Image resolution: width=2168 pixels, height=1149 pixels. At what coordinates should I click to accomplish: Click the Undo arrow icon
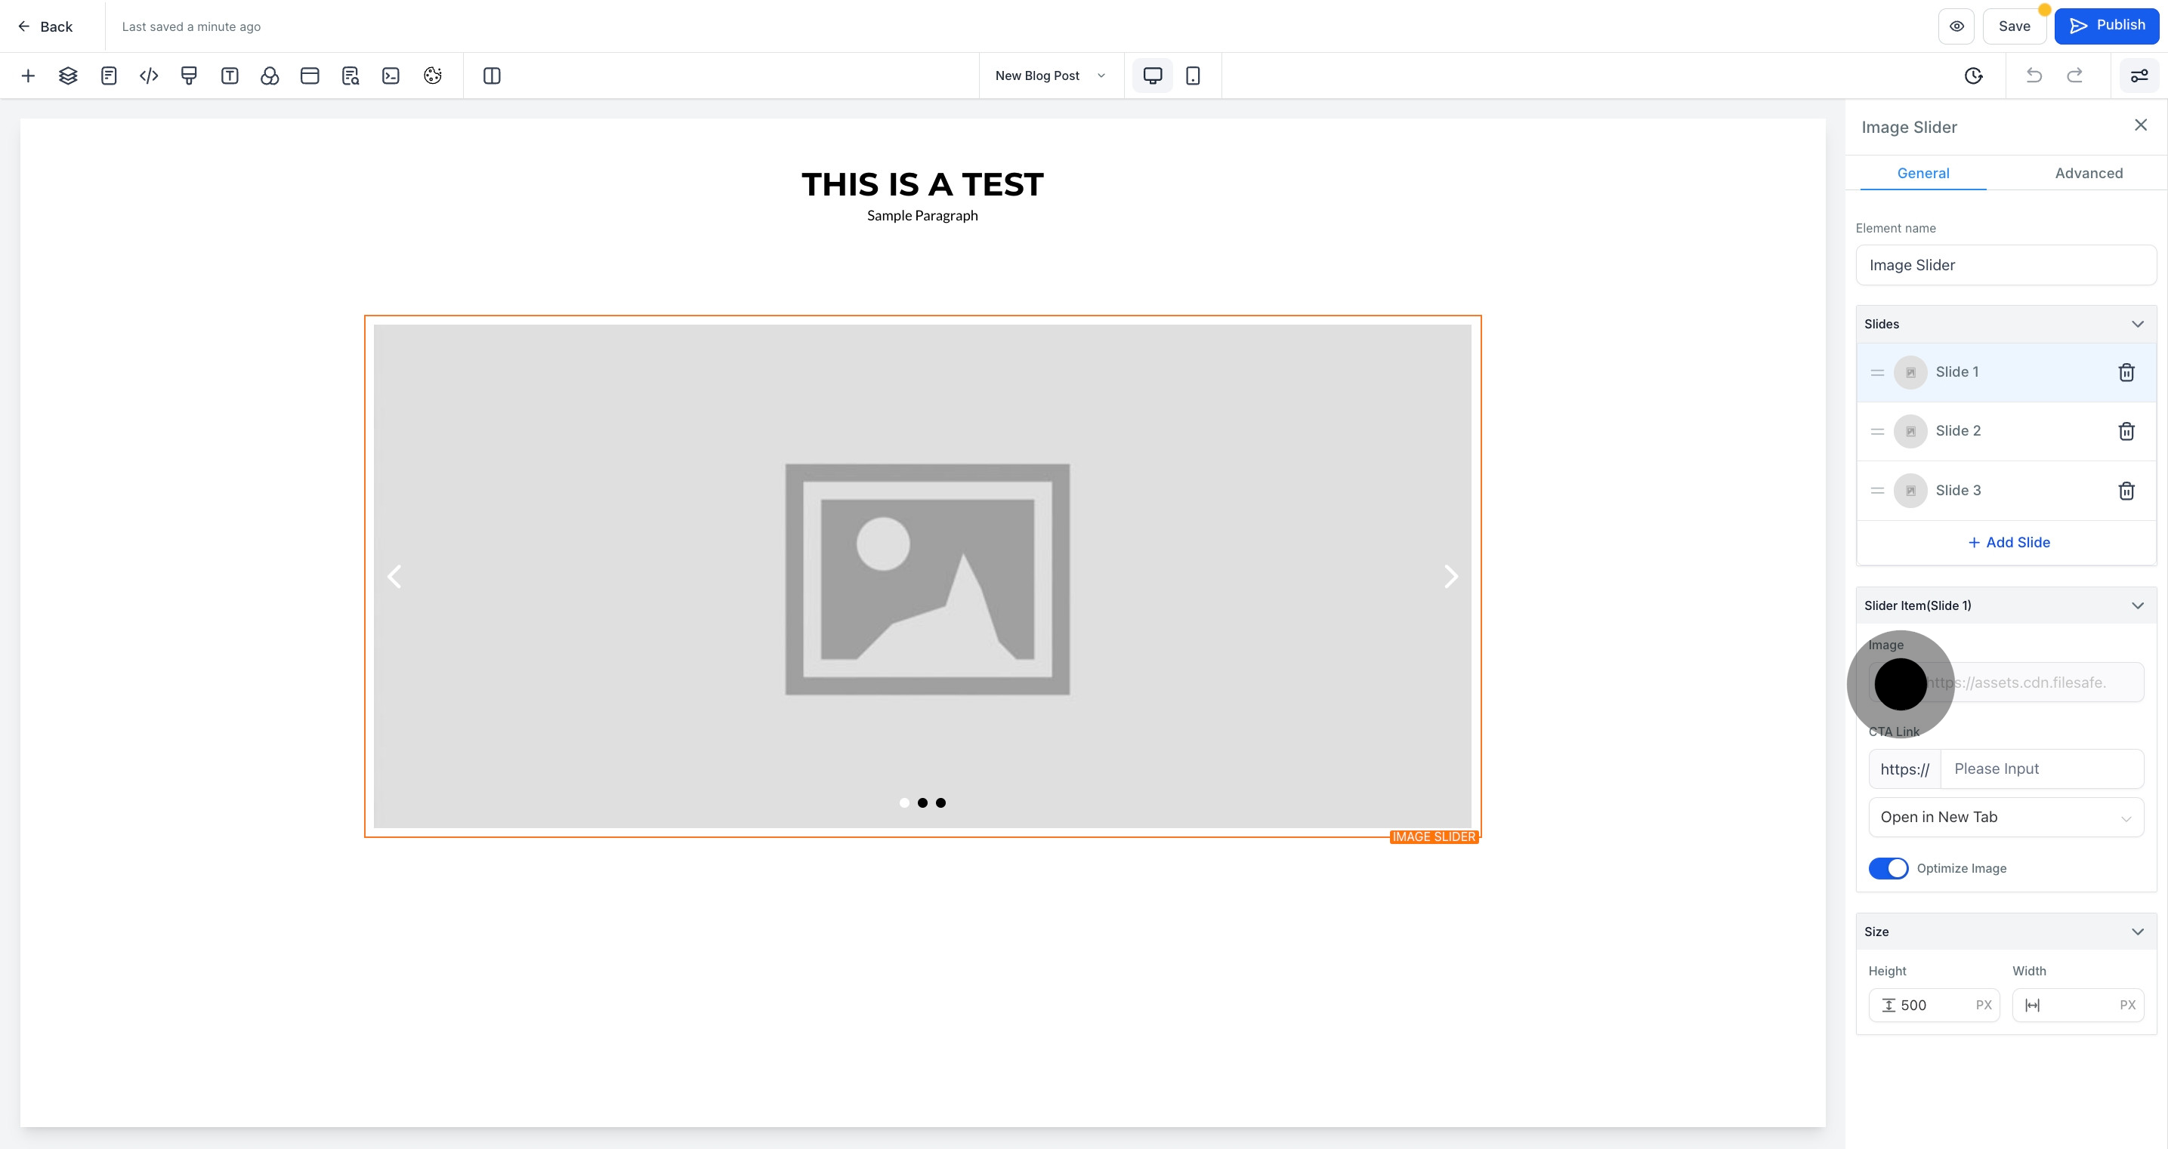pyautogui.click(x=2034, y=75)
